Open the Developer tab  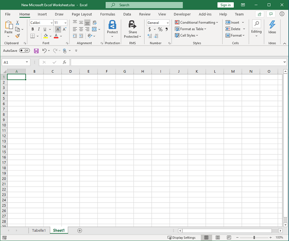(182, 14)
